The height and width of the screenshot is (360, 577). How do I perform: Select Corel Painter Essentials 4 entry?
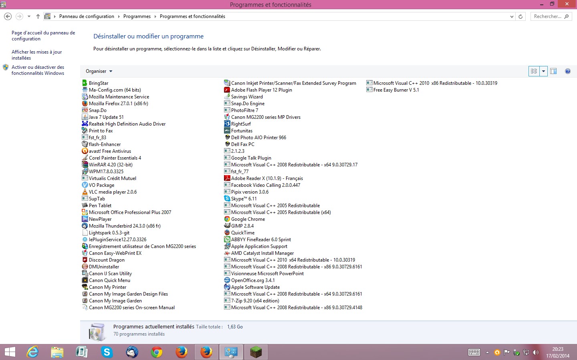115,158
